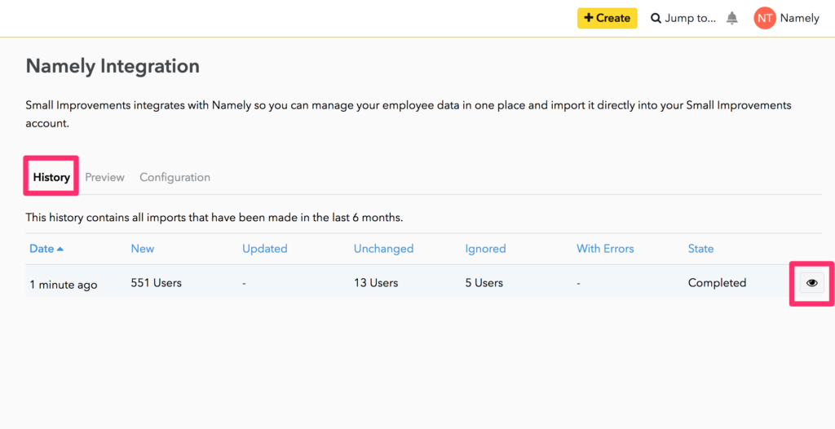835x429 pixels.
Task: Click the NT user avatar
Action: [764, 18]
